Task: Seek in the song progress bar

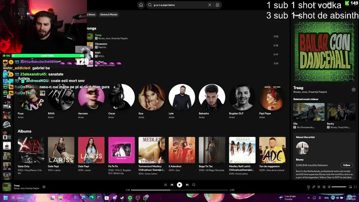Action: point(179,190)
